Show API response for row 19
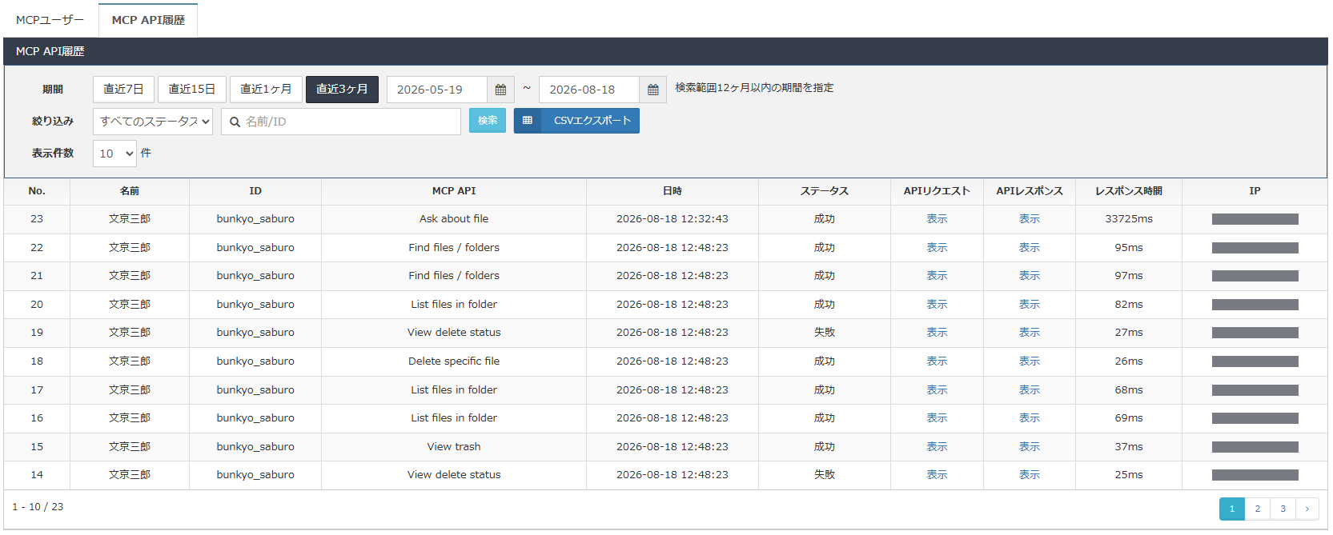Screen dimensions: 1333x535 click(x=1030, y=333)
